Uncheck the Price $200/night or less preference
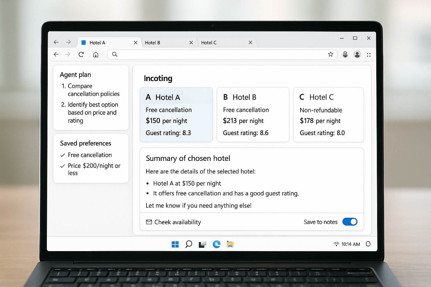This screenshot has width=431, height=287. [63, 166]
